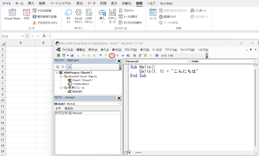Run the macro with the green play button
Viewport: 259px width, 156px height.
(x=112, y=55)
